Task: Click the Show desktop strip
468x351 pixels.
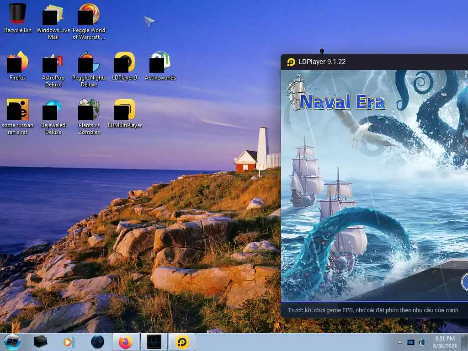Action: tap(465, 342)
